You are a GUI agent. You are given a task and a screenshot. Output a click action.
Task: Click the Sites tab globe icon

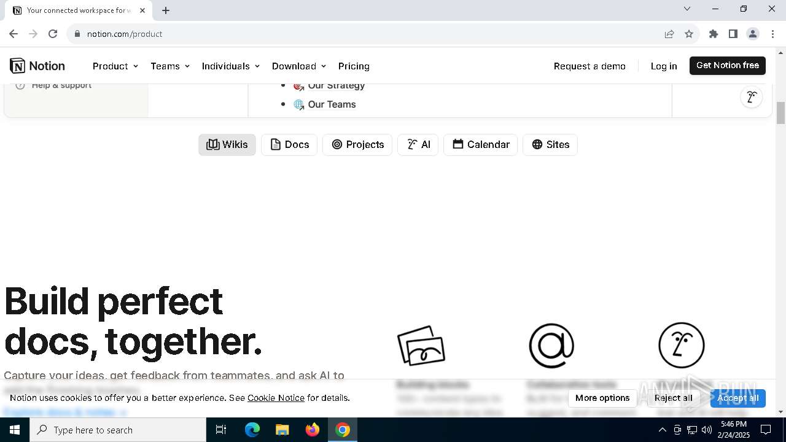click(x=537, y=144)
